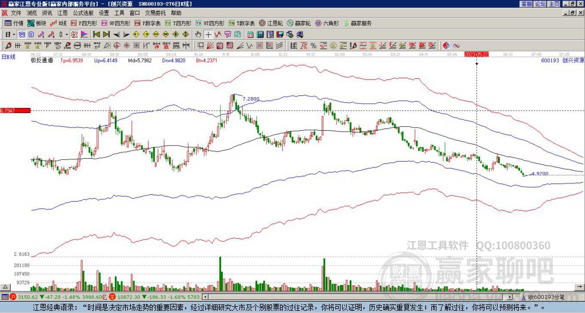Select the hand pan tool
Image resolution: width=585 pixels, height=313 pixels.
click(198, 34)
